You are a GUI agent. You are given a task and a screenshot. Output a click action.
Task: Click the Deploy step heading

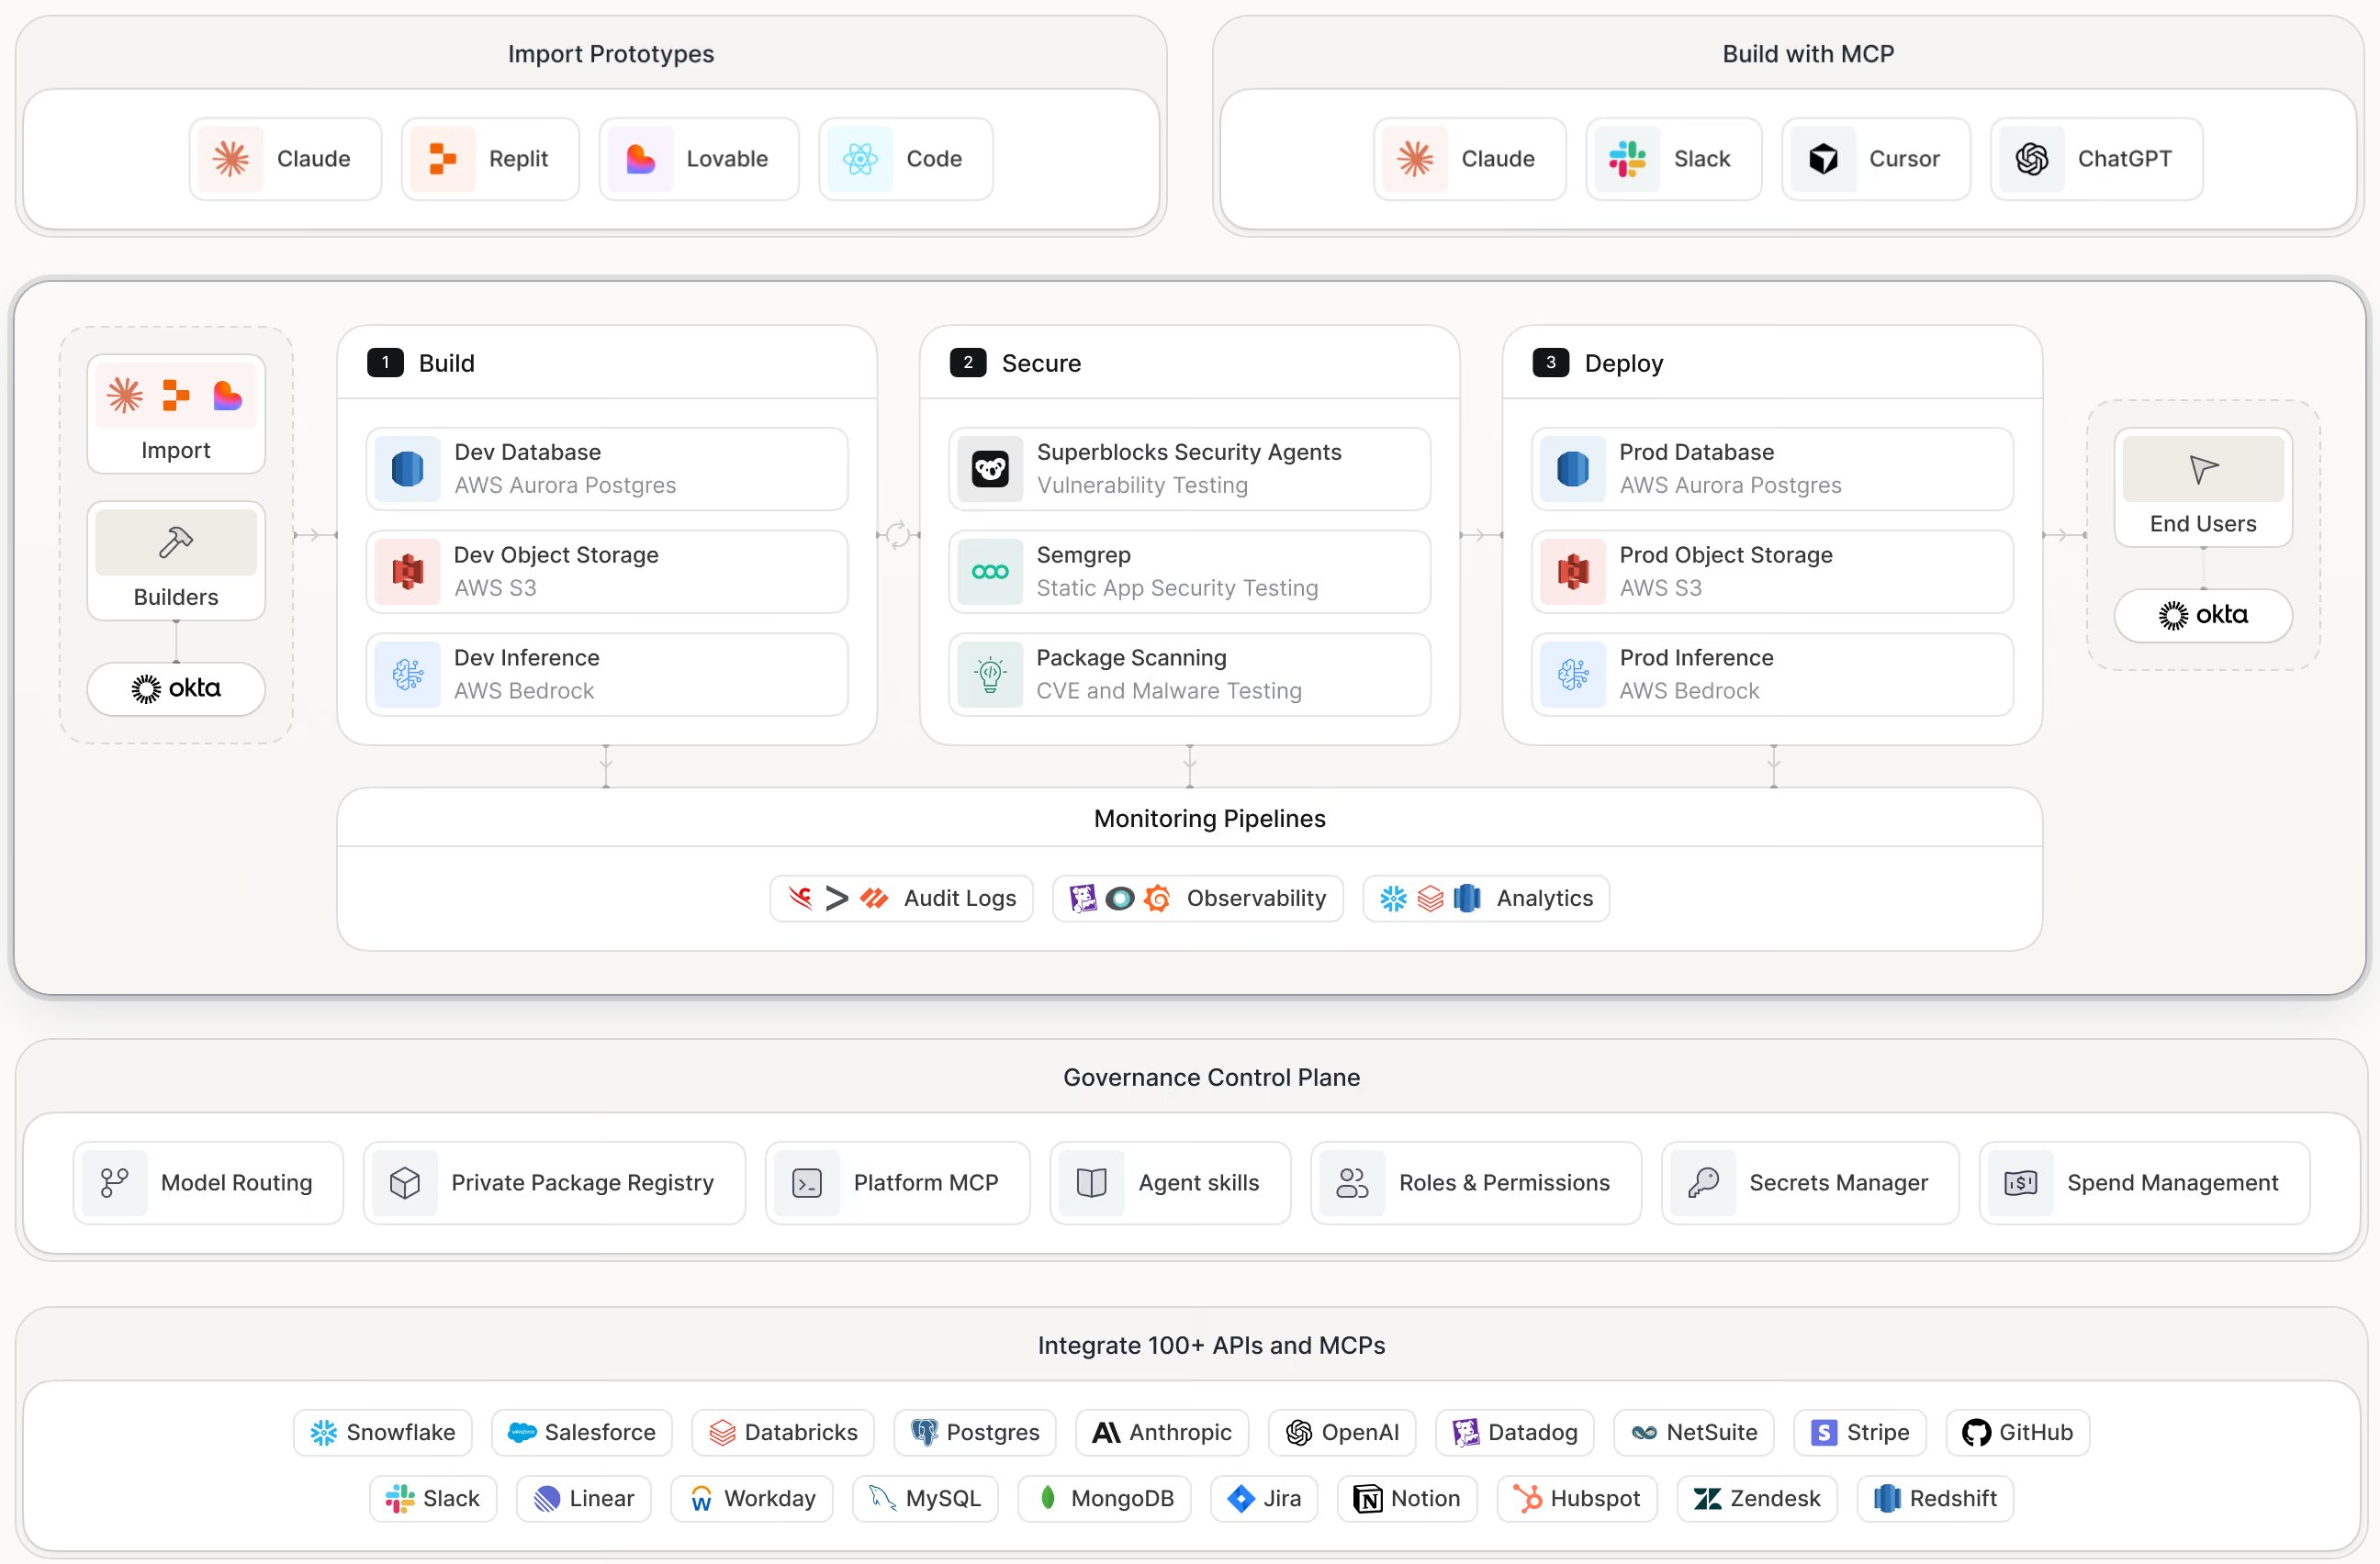pos(1624,363)
